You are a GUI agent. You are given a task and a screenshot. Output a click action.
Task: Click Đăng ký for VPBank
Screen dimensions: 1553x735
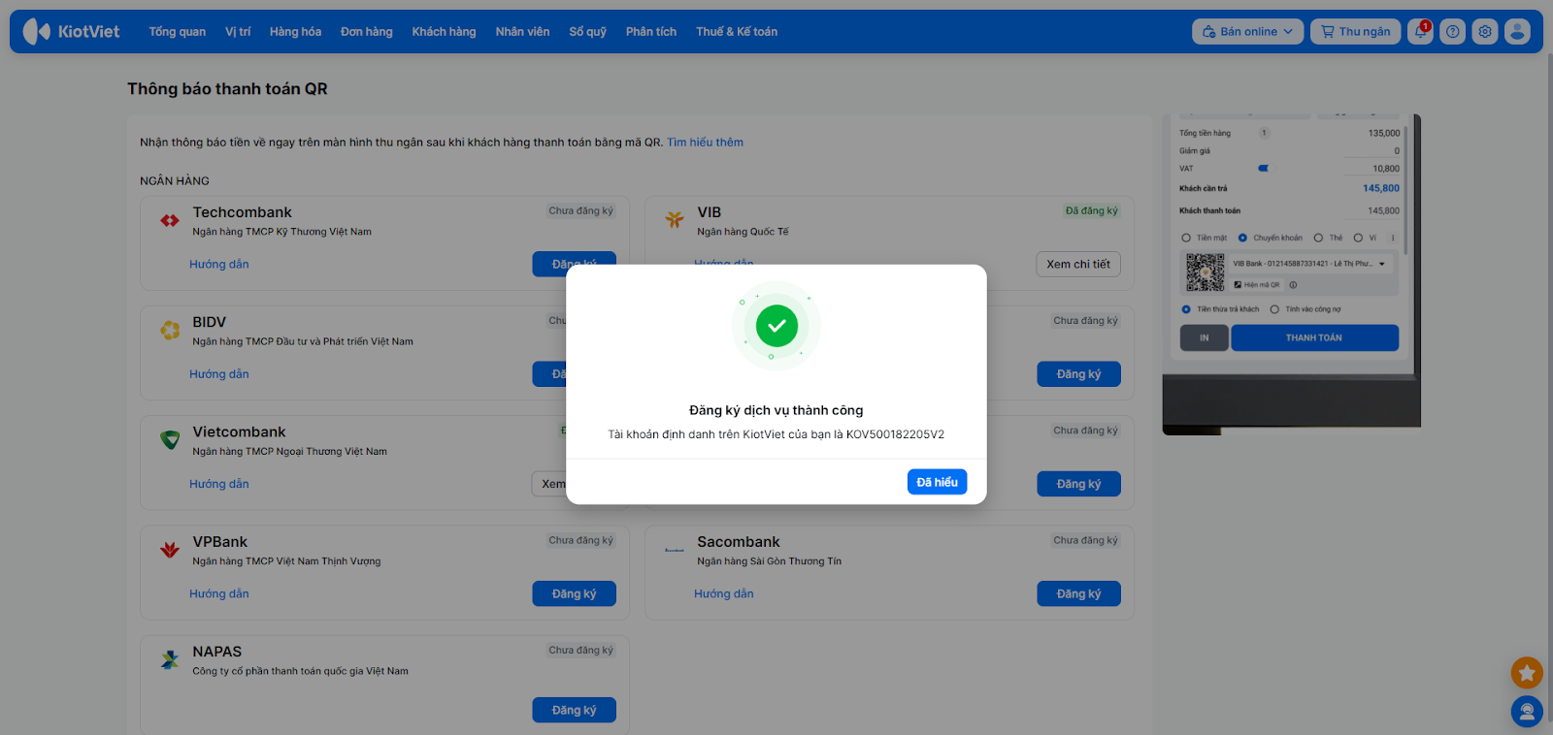[574, 593]
